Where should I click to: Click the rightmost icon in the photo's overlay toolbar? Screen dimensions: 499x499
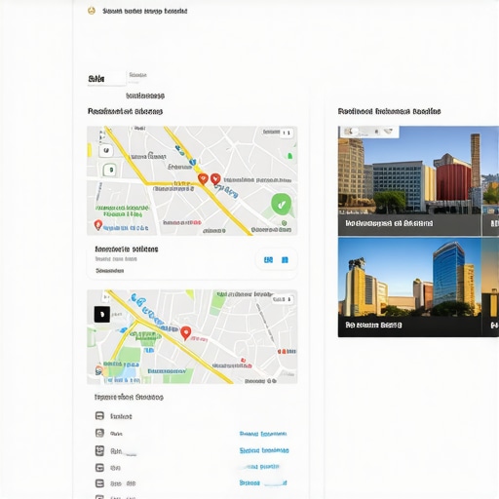[x=388, y=132]
